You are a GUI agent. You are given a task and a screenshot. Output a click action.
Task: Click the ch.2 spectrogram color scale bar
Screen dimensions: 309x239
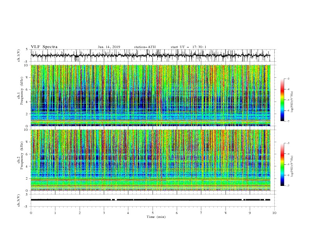(x=282, y=164)
